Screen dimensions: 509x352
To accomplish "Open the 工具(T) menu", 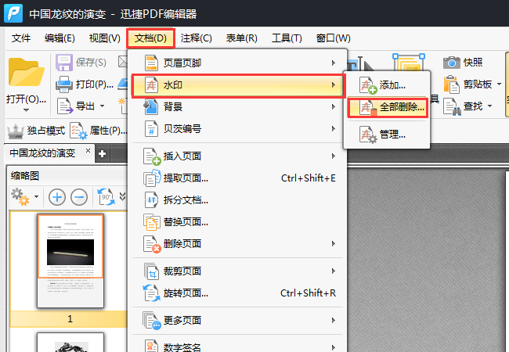I will (x=287, y=38).
